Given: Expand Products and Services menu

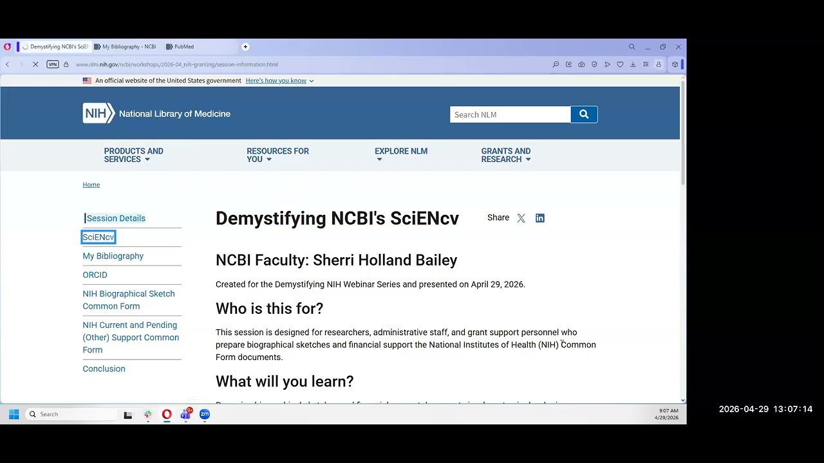Looking at the screenshot, I should pos(133,155).
